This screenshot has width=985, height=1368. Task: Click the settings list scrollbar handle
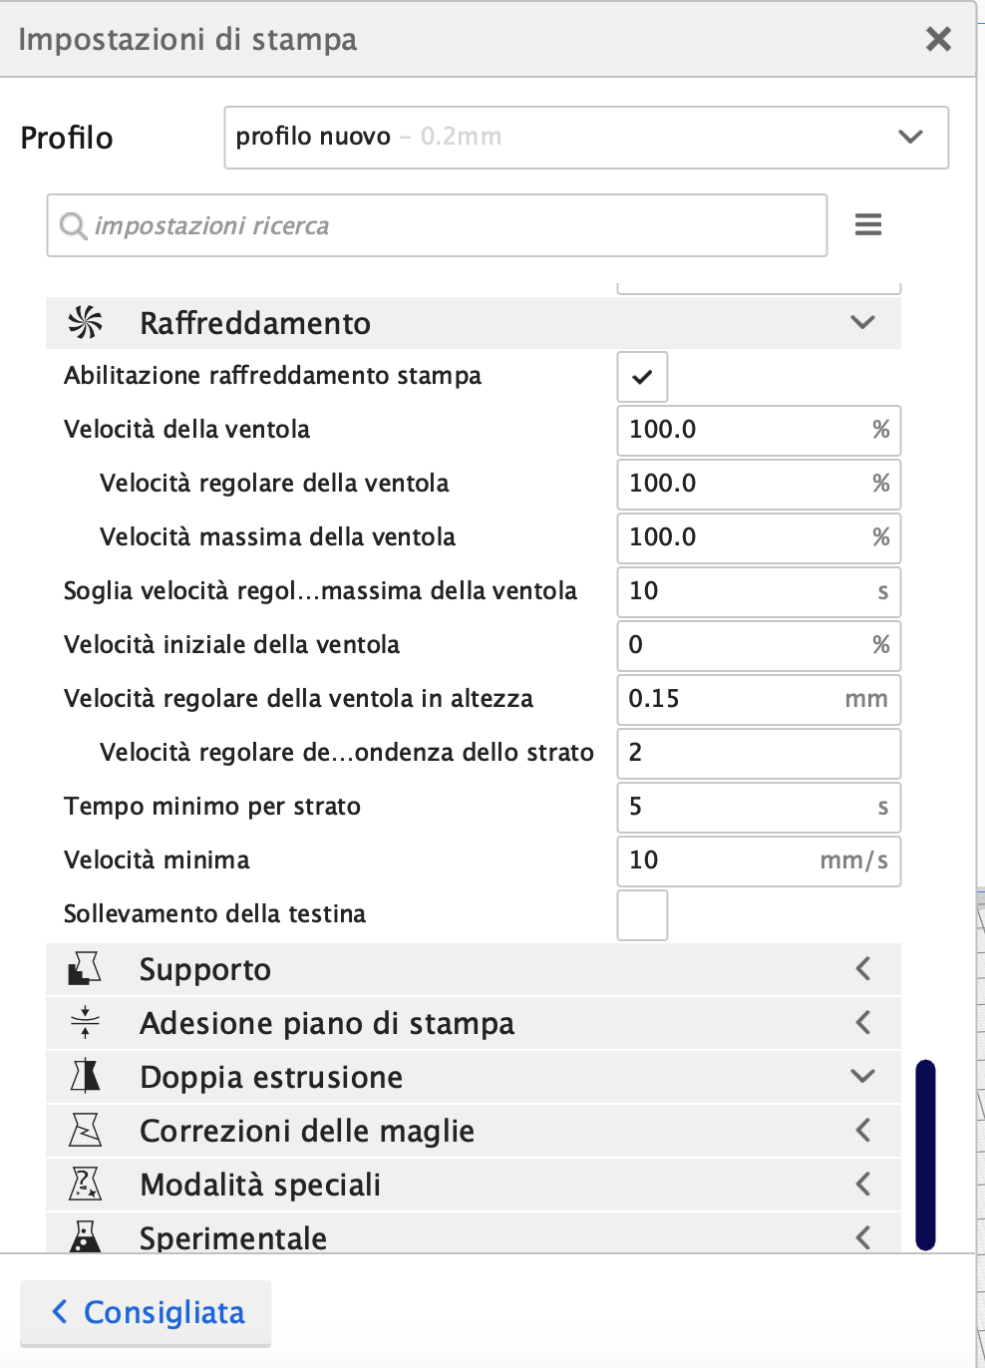point(925,1155)
